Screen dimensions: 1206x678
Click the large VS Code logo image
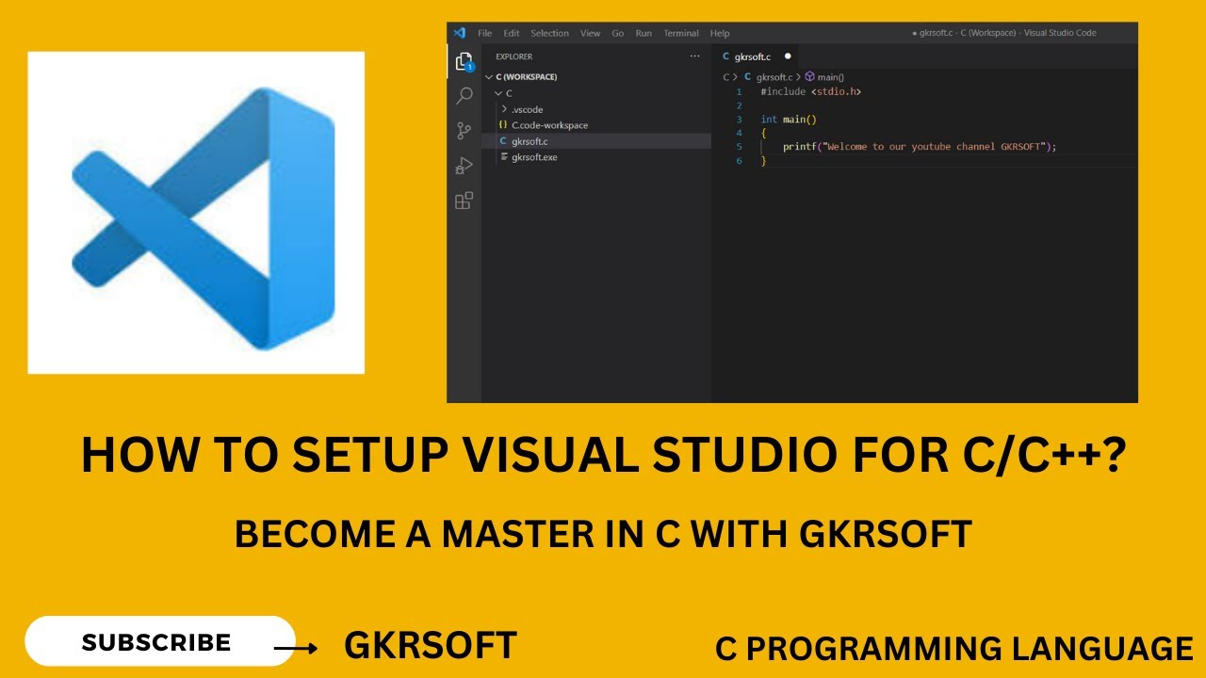pyautogui.click(x=196, y=213)
